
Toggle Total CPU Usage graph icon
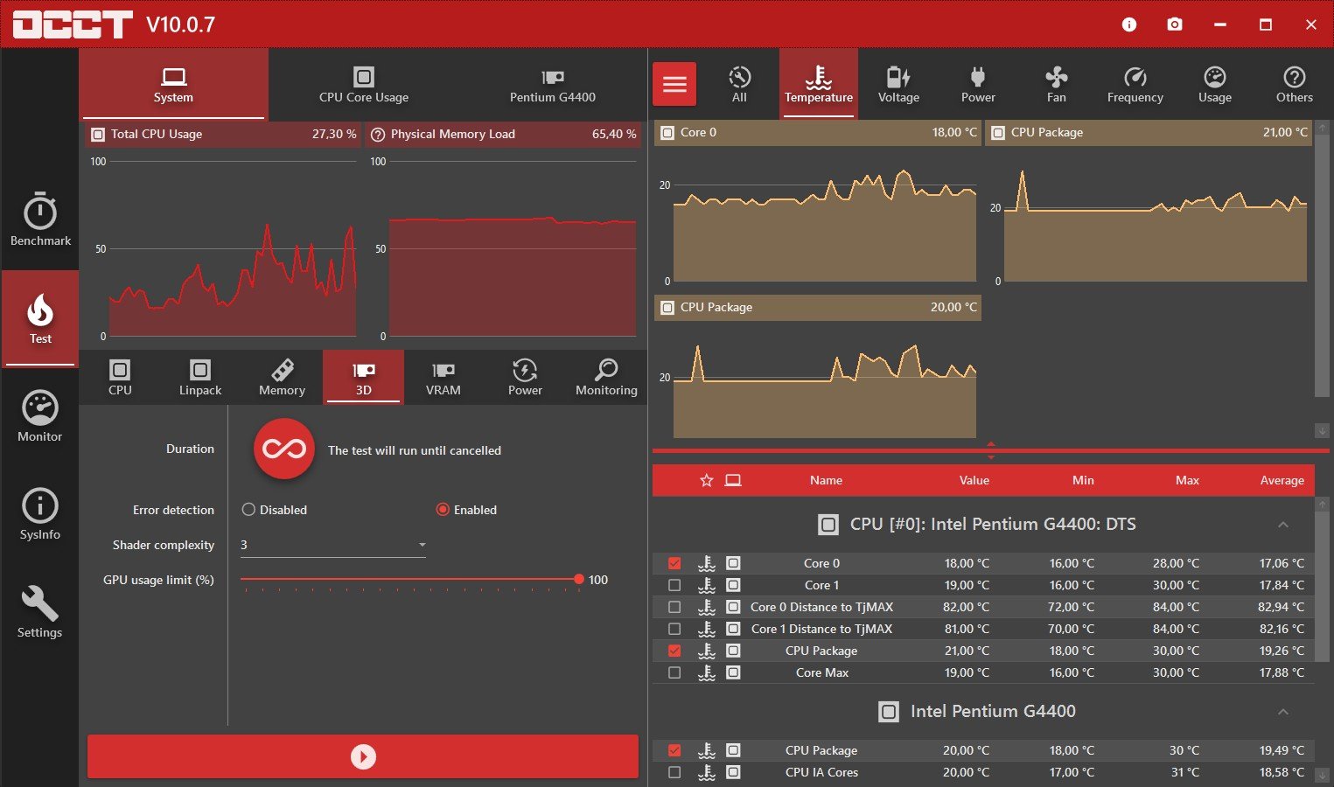[98, 135]
